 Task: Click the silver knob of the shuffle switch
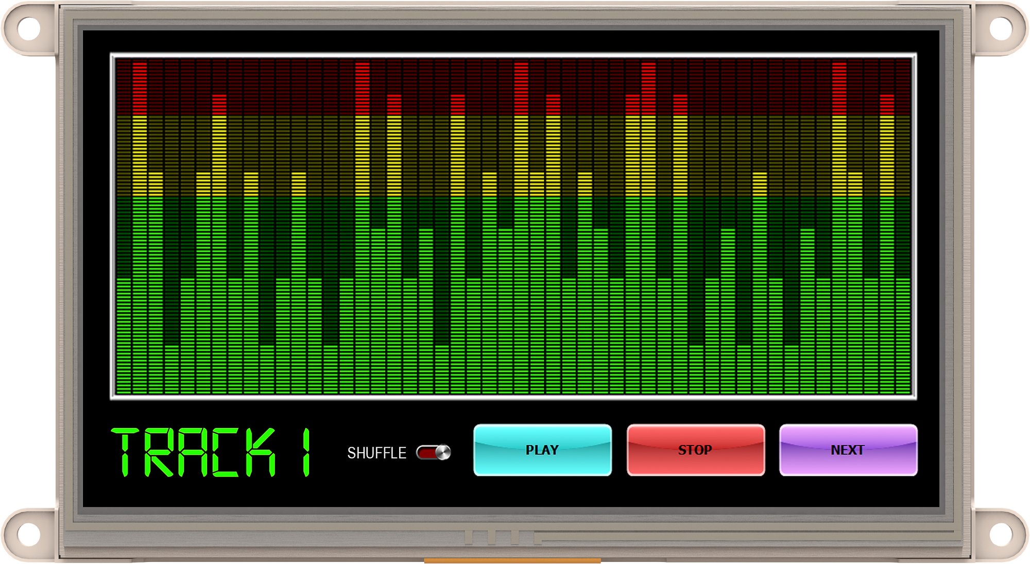(x=443, y=452)
